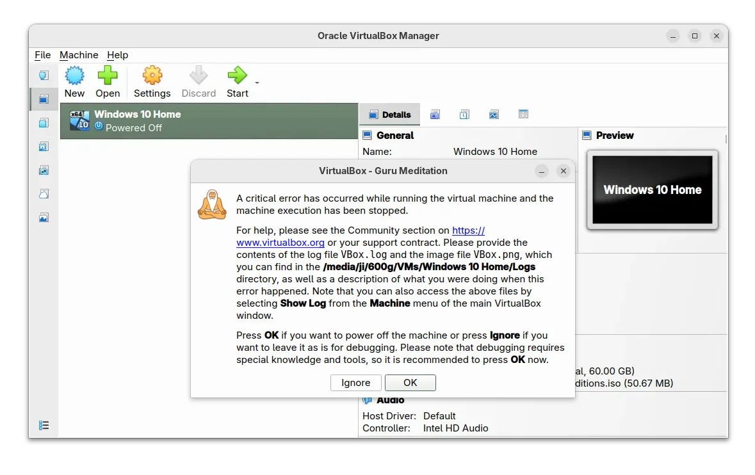Open machine Settings from the toolbar
This screenshot has width=755, height=475.
click(152, 83)
